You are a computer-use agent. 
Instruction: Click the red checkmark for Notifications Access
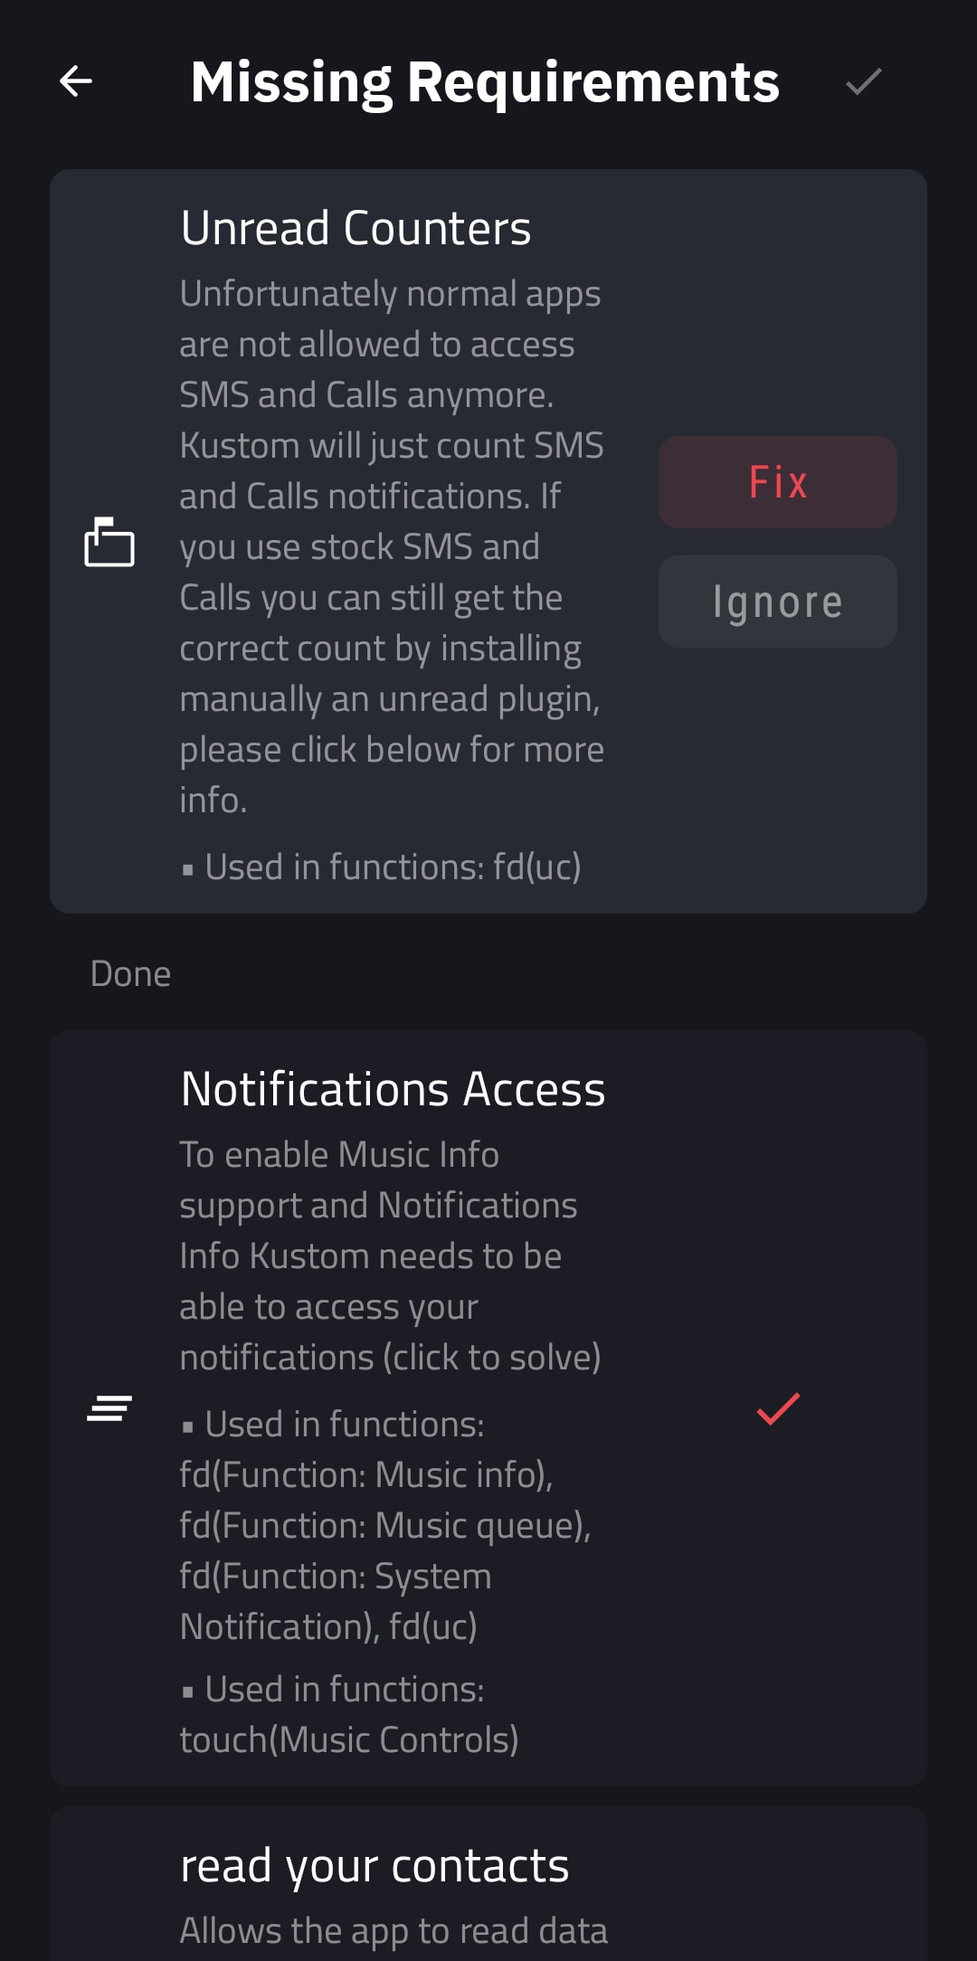point(778,1408)
